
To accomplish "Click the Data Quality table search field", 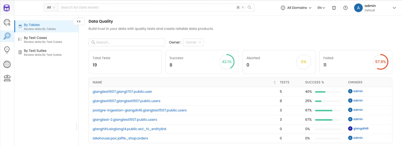I will (127, 42).
